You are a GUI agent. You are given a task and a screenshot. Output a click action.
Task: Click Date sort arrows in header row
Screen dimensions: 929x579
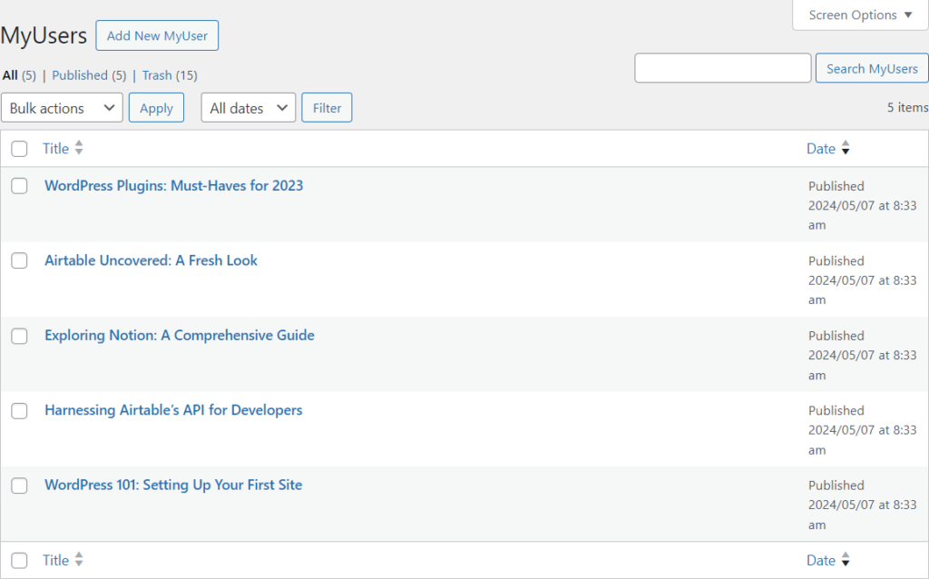click(846, 148)
